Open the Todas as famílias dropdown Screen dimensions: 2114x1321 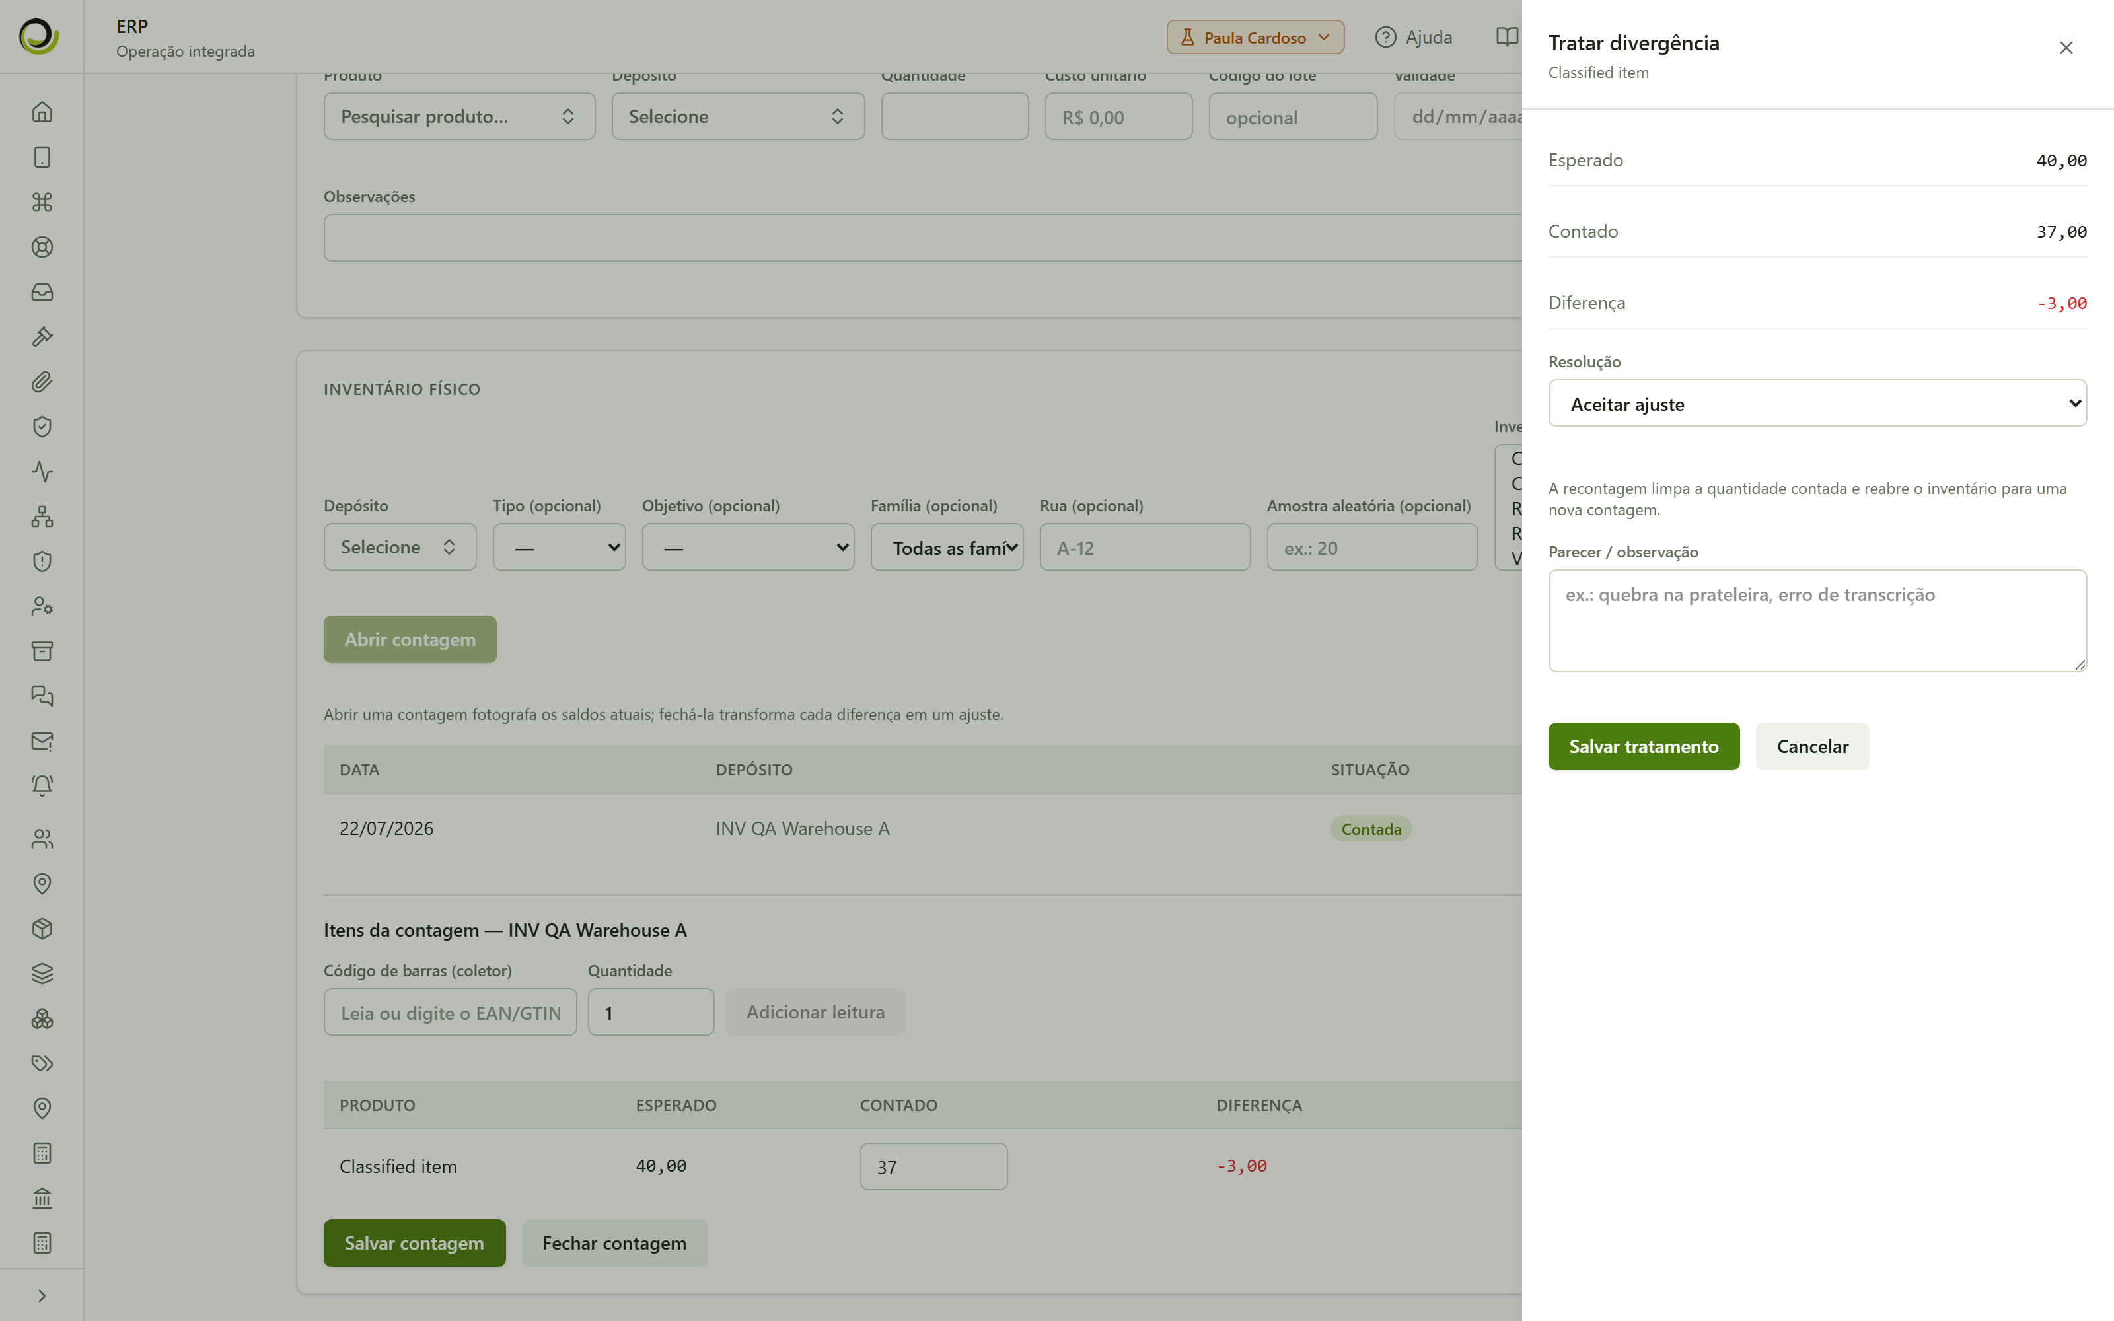(x=947, y=548)
